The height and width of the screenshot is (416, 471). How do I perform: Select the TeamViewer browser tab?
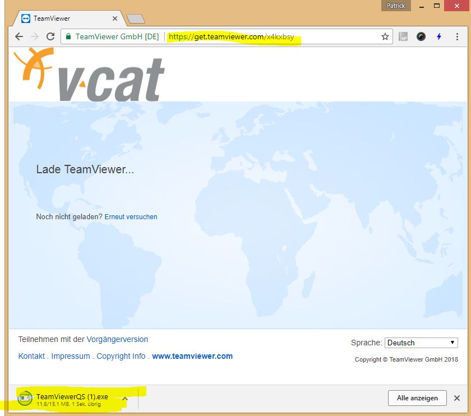tap(67, 19)
